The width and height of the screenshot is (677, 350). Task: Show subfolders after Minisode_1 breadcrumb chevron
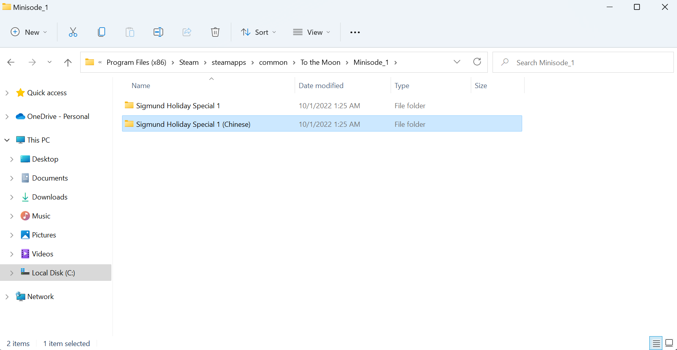395,62
